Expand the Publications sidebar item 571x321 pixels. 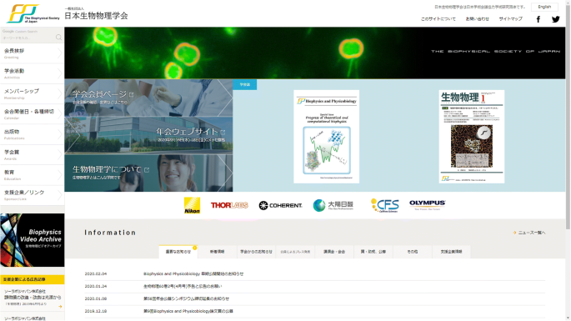(x=32, y=134)
